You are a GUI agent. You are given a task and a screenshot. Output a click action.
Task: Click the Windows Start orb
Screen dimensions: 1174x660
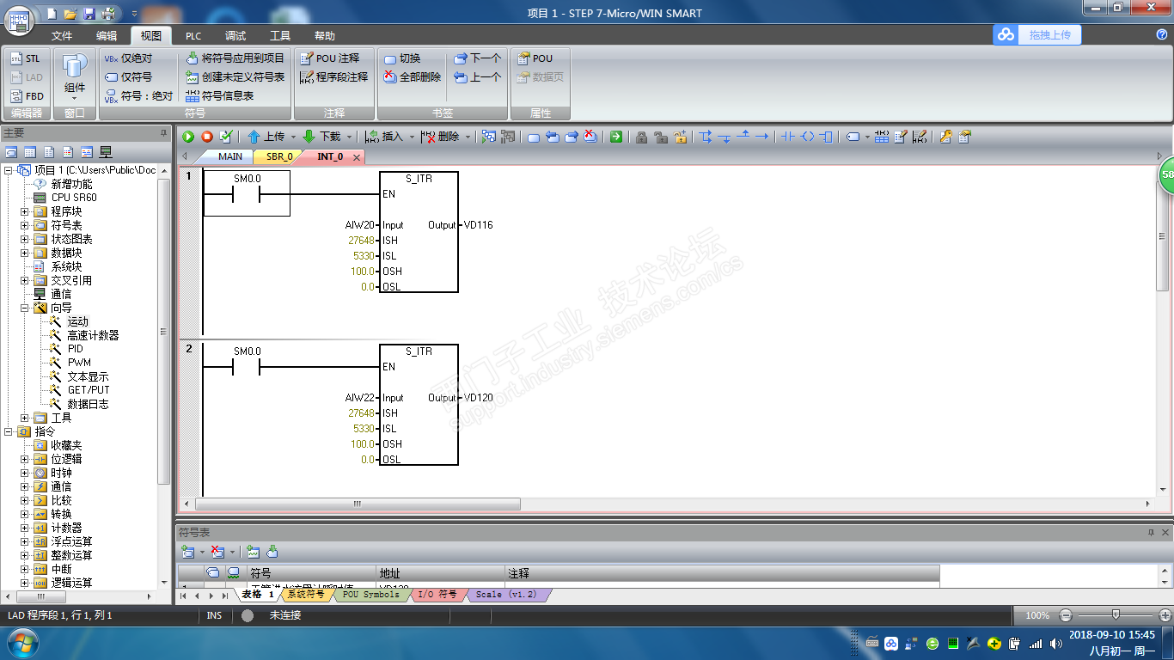click(21, 641)
